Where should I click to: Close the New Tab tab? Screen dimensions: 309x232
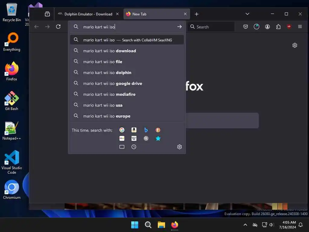click(185, 14)
